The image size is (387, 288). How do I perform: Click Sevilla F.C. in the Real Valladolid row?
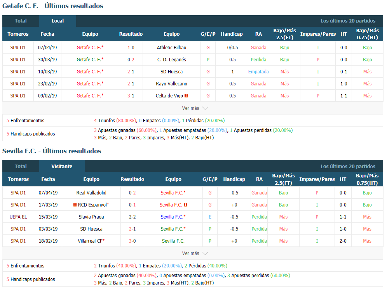(172, 193)
